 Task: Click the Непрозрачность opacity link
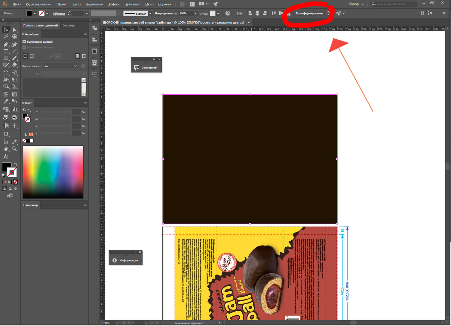point(166,13)
